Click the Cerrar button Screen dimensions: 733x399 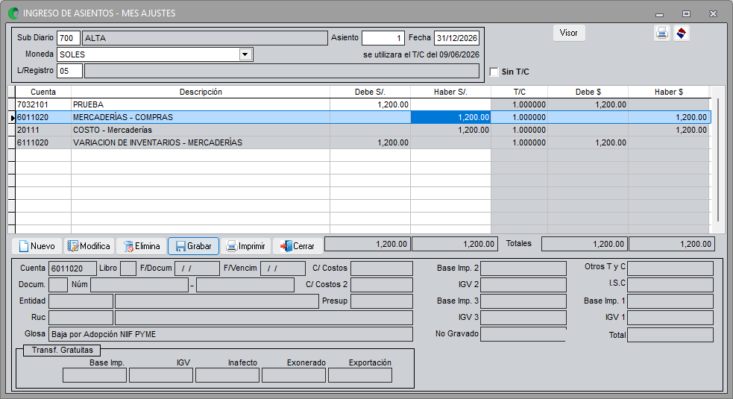[298, 246]
